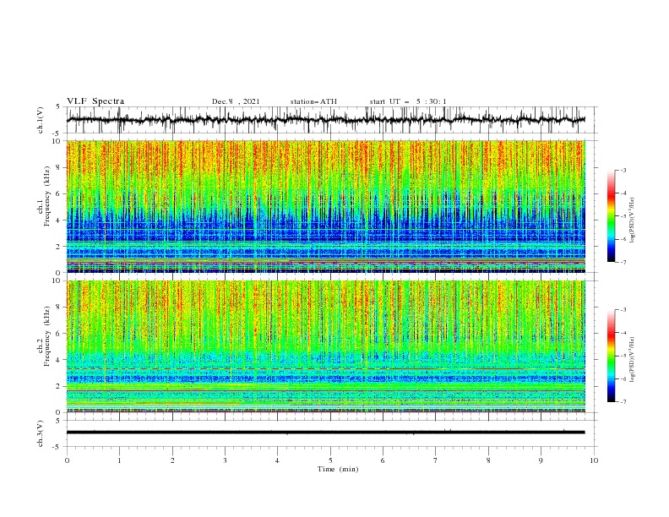Click the ch.1 voltage waveform trace
Viewport: 669px width, 517px height.
click(x=325, y=120)
